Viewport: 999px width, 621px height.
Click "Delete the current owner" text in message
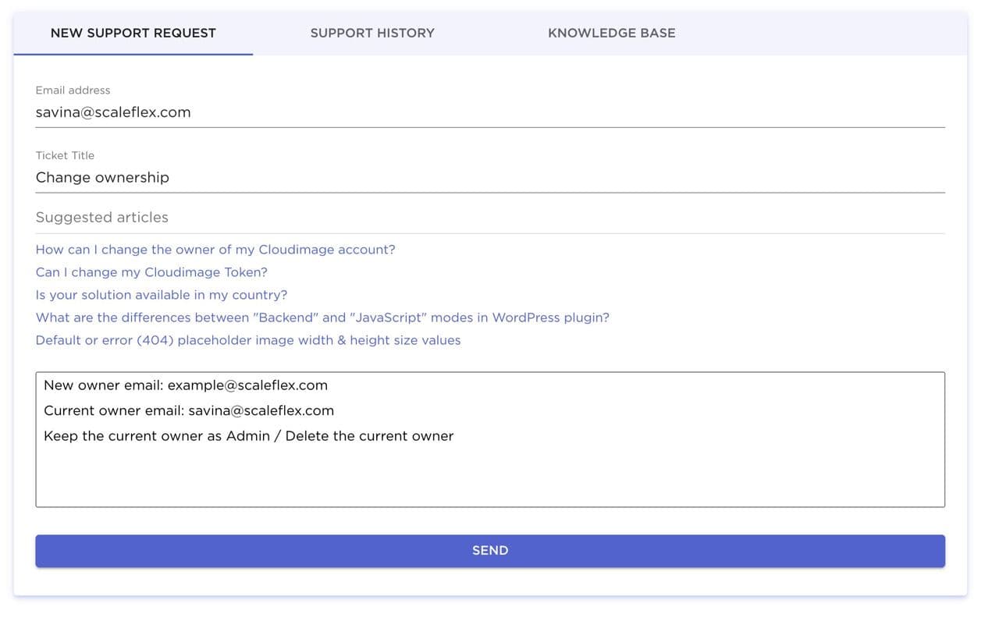tap(369, 436)
